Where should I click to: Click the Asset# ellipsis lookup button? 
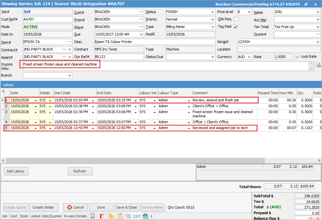(64, 57)
